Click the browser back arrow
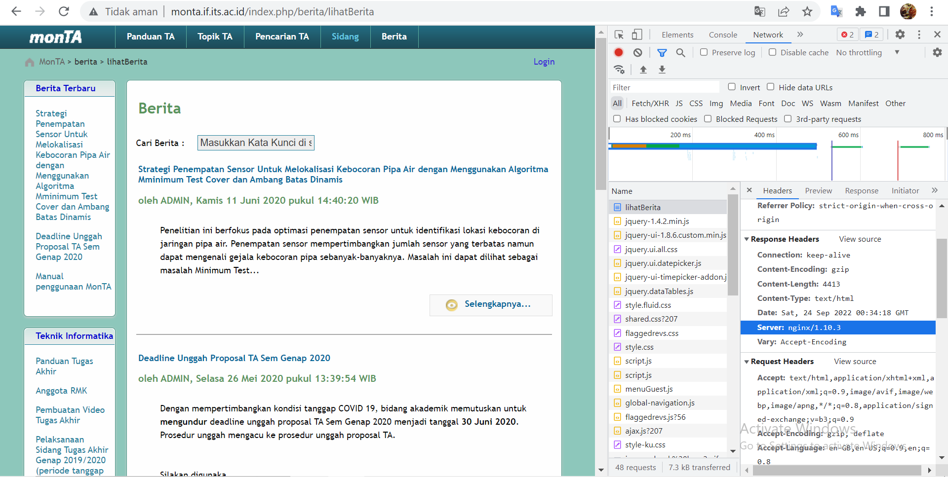948x477 pixels. [x=16, y=11]
